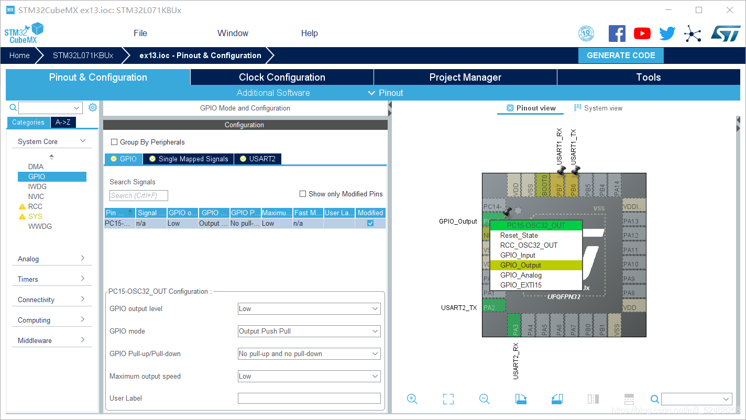Collapse the System Core section

tap(83, 141)
